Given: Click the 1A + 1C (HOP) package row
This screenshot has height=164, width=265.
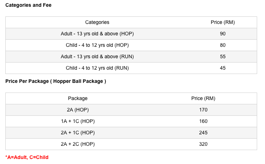Looking at the screenshot, I should (x=131, y=121).
